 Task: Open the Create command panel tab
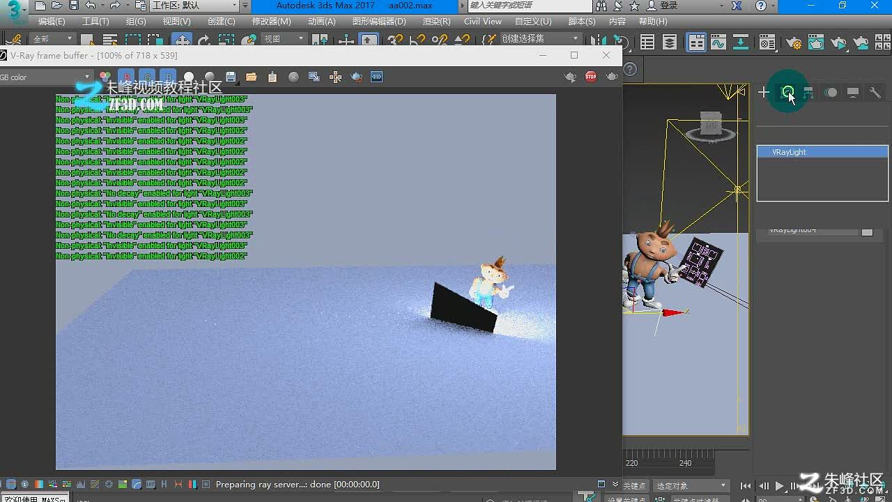click(x=764, y=92)
